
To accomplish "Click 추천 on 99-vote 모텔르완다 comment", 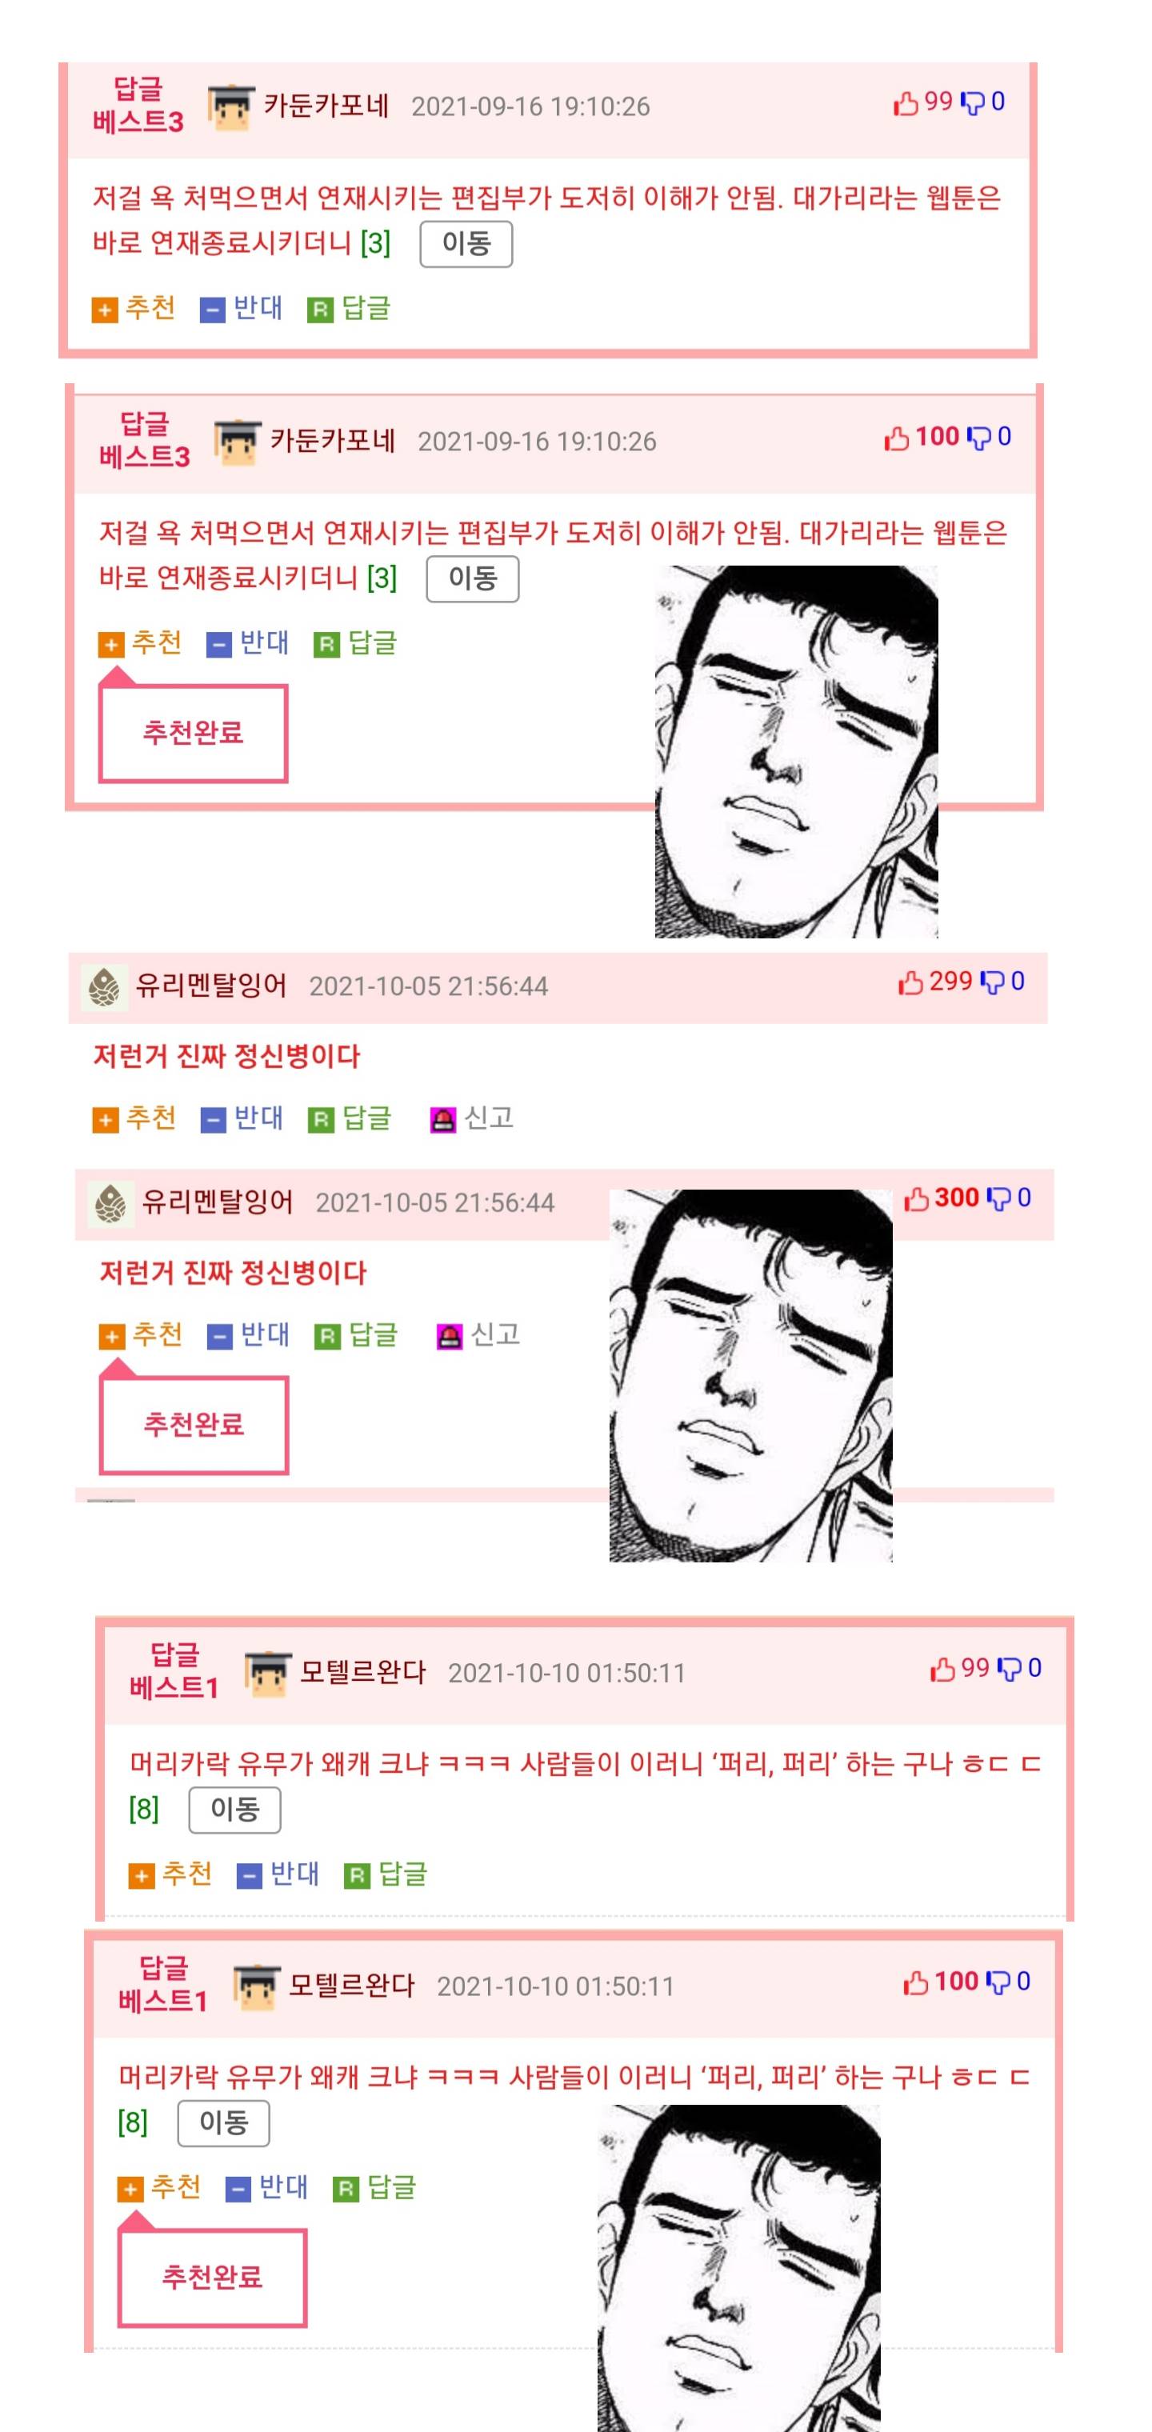I will (170, 1874).
